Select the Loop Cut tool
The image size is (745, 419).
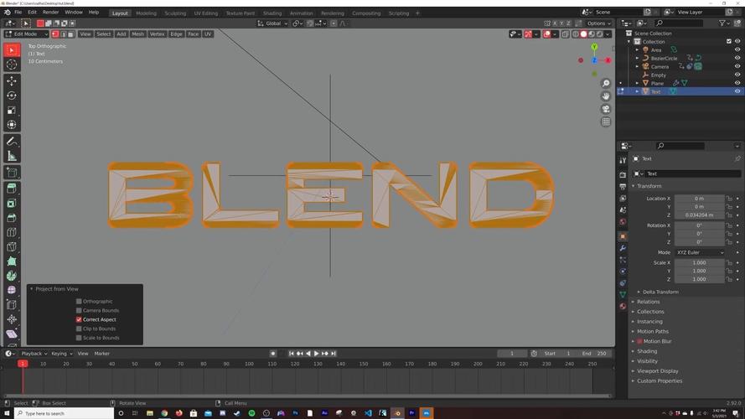pos(12,232)
